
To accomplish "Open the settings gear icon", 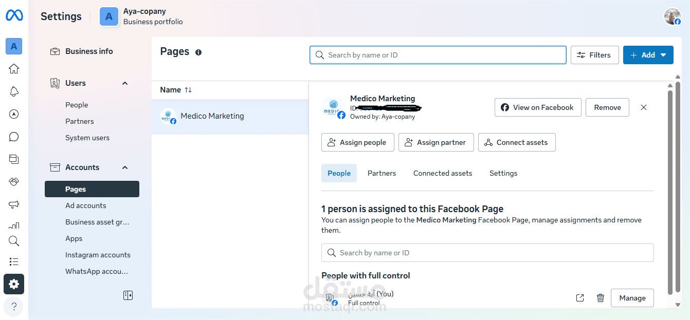I will pyautogui.click(x=14, y=284).
